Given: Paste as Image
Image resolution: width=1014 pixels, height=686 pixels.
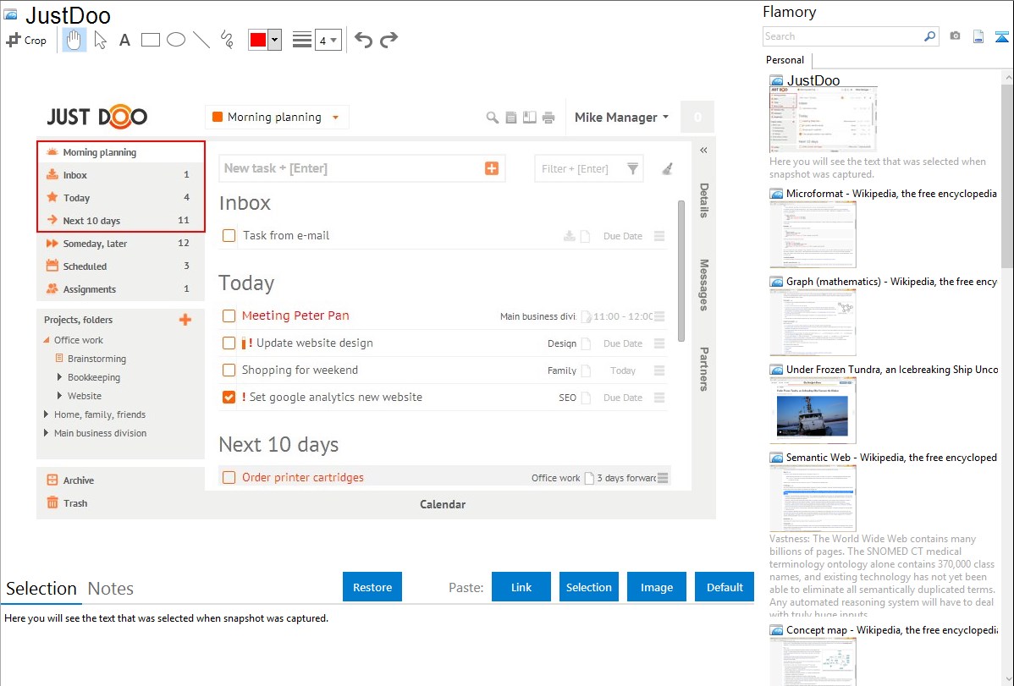Looking at the screenshot, I should [x=657, y=587].
